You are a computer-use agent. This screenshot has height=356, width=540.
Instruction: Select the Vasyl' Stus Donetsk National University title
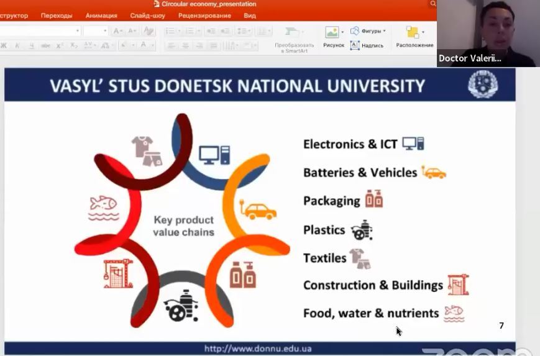[237, 86]
